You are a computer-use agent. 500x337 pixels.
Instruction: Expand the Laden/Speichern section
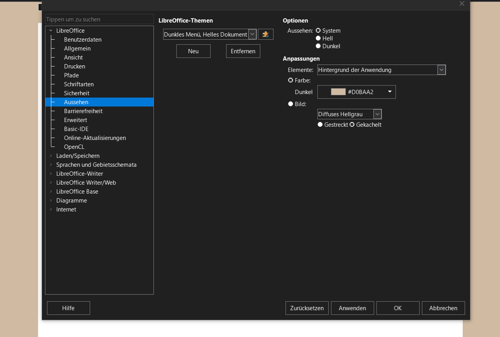[x=50, y=155]
